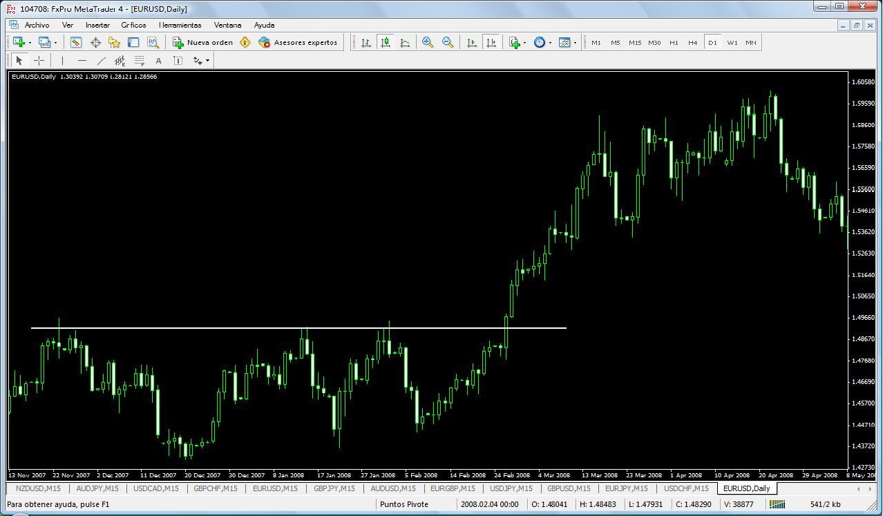The image size is (883, 516).
Task: Open the Data Window crosshair-circle icon
Action: [95, 42]
